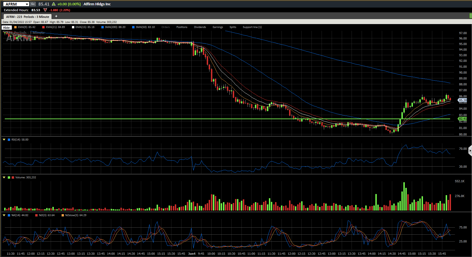Viewport: 472px width, 257px height.
Task: Toggle Support line (1) overlay
Action: pos(252,27)
